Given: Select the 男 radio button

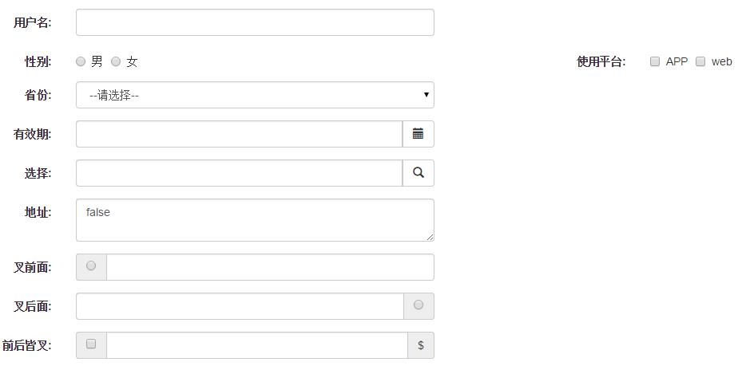Looking at the screenshot, I should click(x=81, y=61).
